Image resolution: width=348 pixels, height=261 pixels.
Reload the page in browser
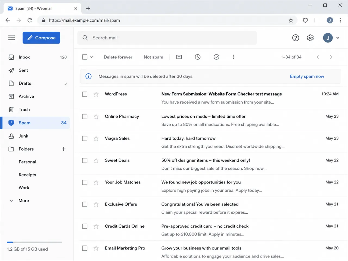pos(30,20)
